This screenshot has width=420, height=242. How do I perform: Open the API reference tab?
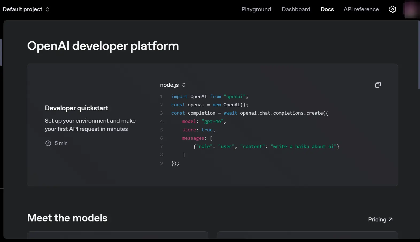(x=361, y=9)
